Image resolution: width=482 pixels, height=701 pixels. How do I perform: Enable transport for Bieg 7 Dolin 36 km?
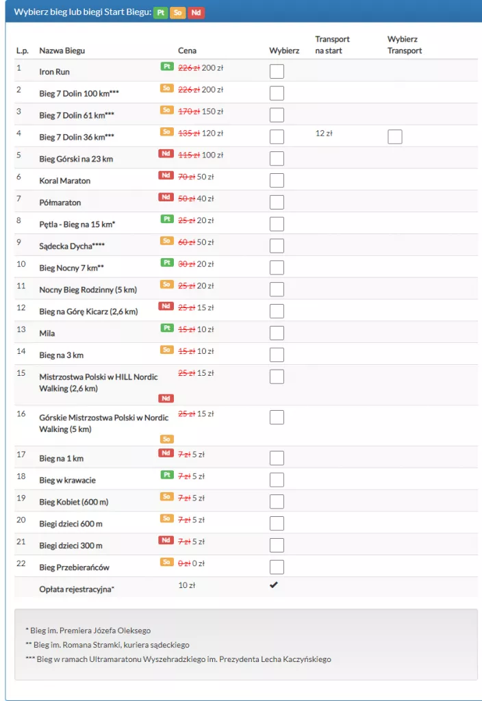pos(394,137)
